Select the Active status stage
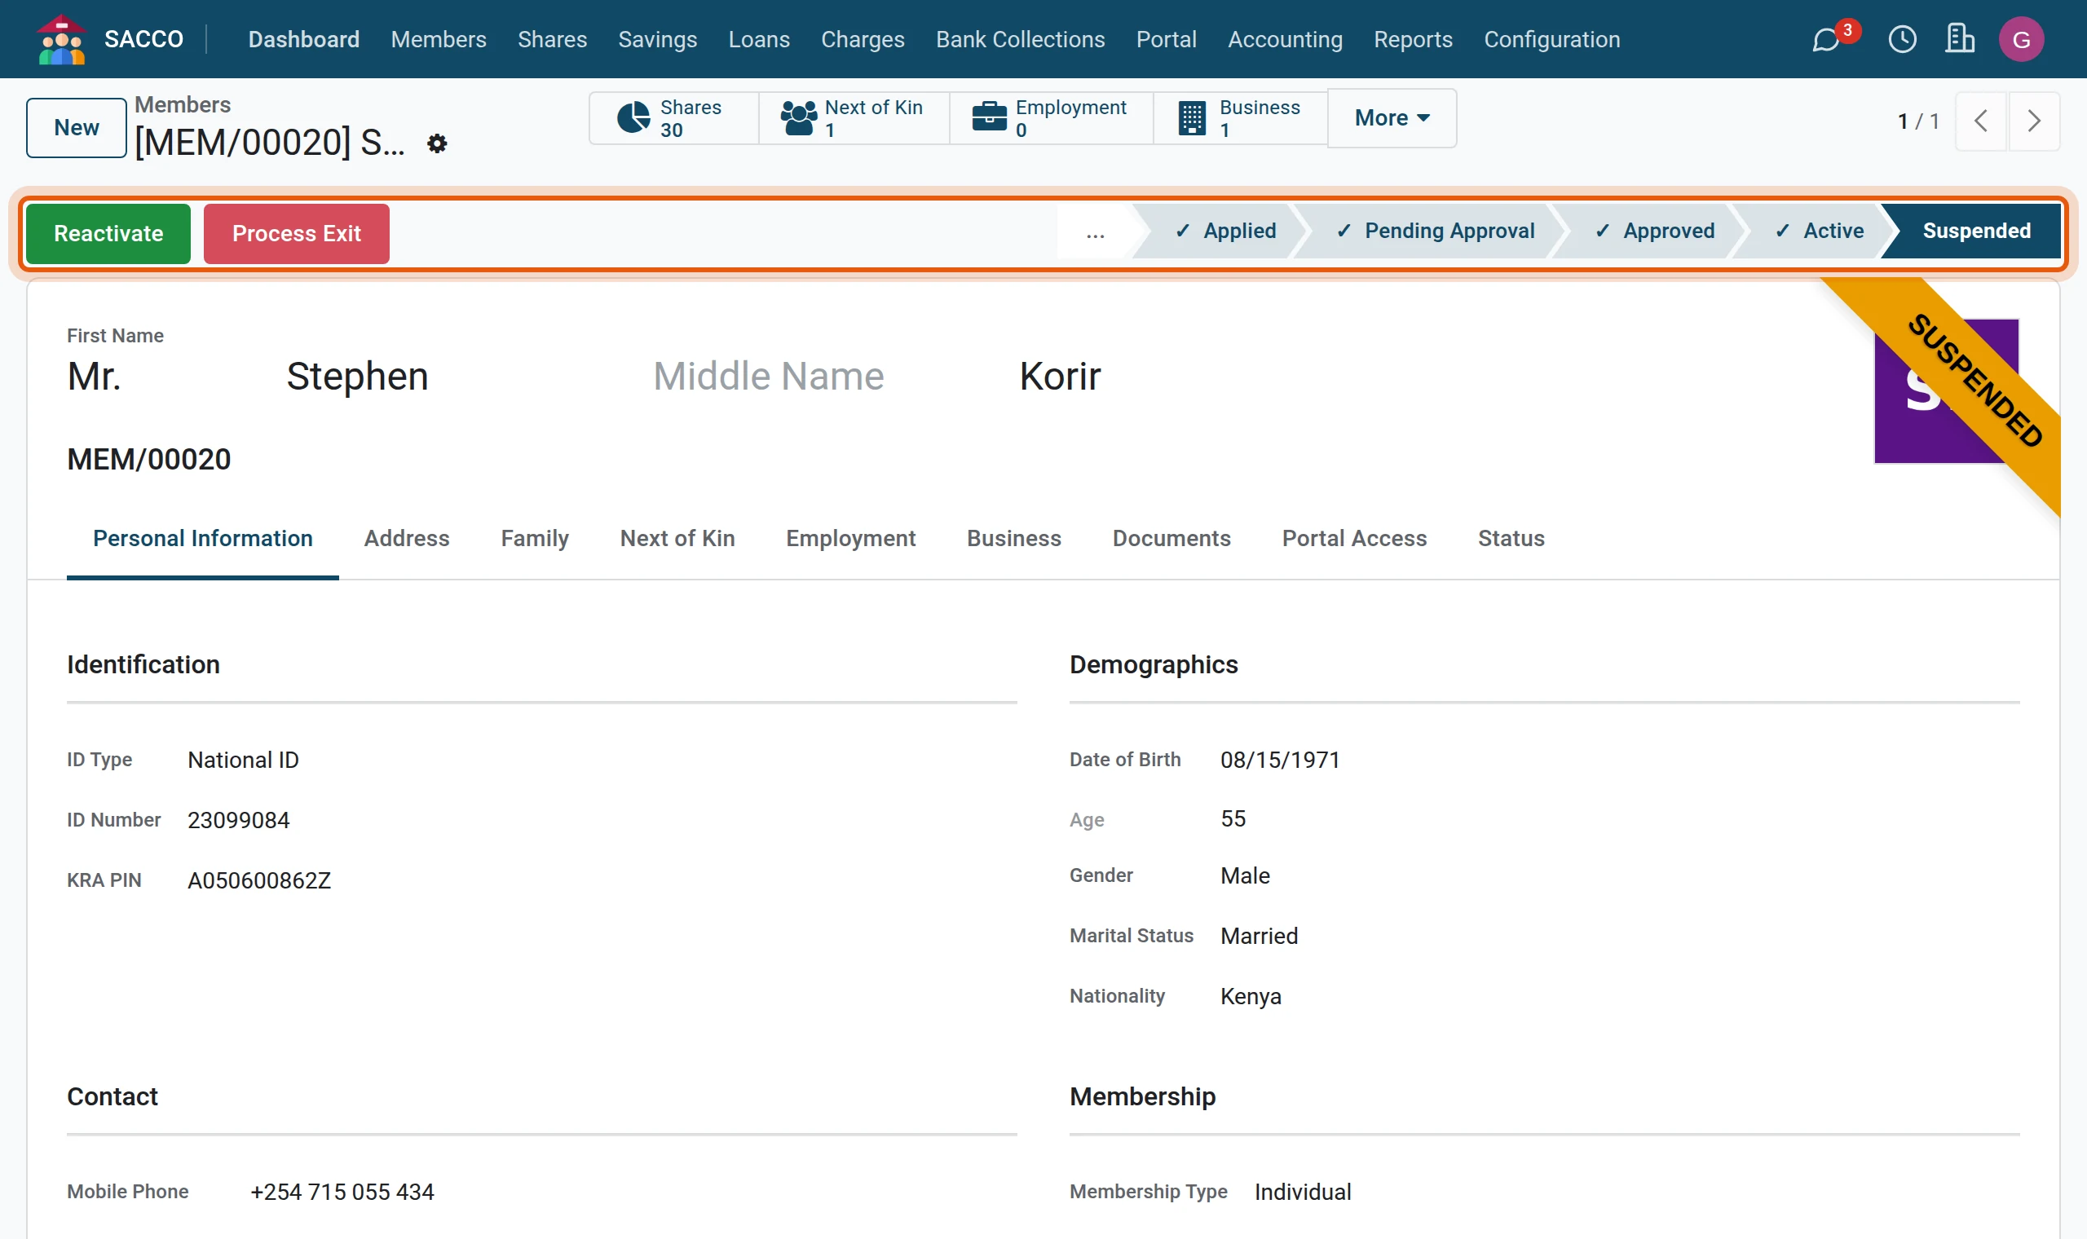Screen dimensions: 2087x1239 [x=1820, y=231]
